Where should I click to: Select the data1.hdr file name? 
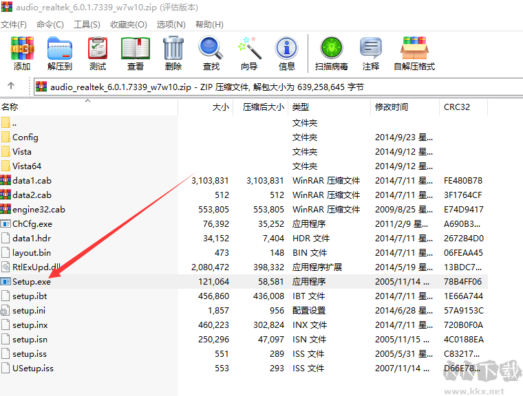tap(32, 239)
